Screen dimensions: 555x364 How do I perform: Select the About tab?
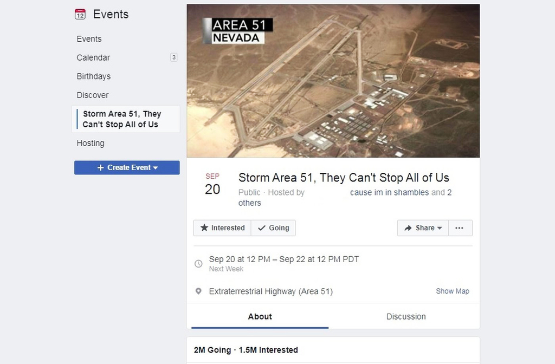[x=260, y=316]
